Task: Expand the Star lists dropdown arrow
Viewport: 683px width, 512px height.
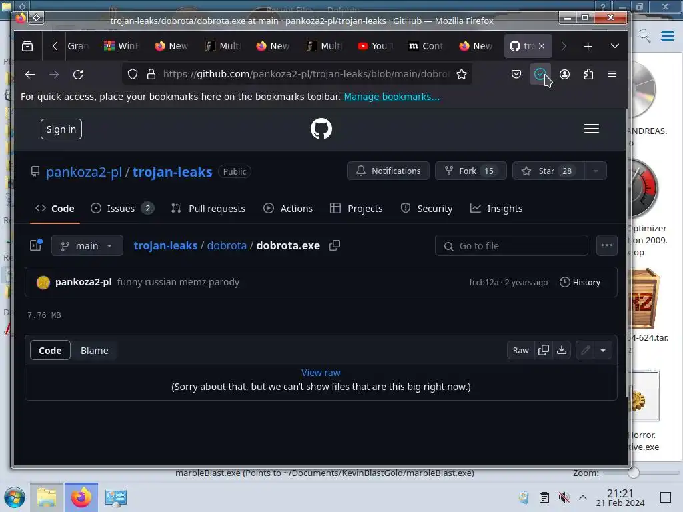Action: tap(596, 171)
